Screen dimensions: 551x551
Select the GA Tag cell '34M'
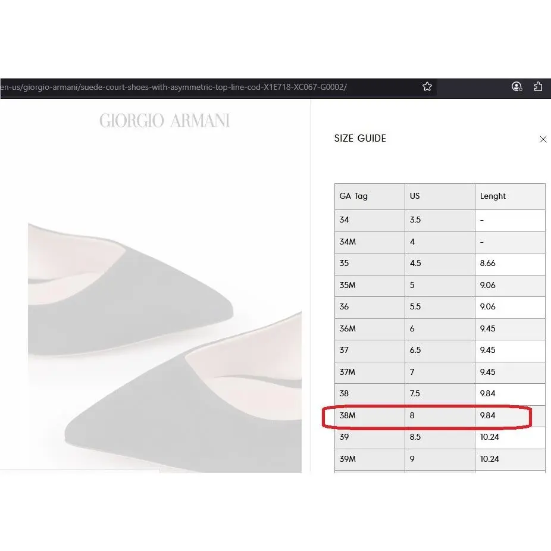point(370,242)
